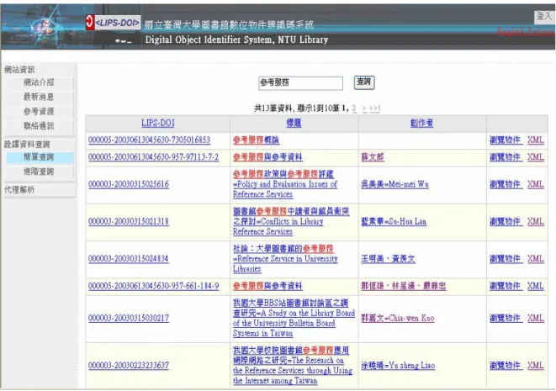This screenshot has width=556, height=391.
Task: Click author 王明美、黃美文
Action: (x=389, y=259)
